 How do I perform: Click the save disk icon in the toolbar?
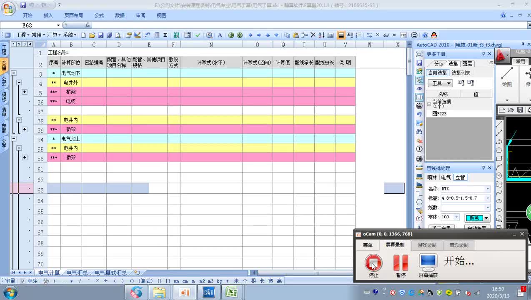[x=100, y=35]
